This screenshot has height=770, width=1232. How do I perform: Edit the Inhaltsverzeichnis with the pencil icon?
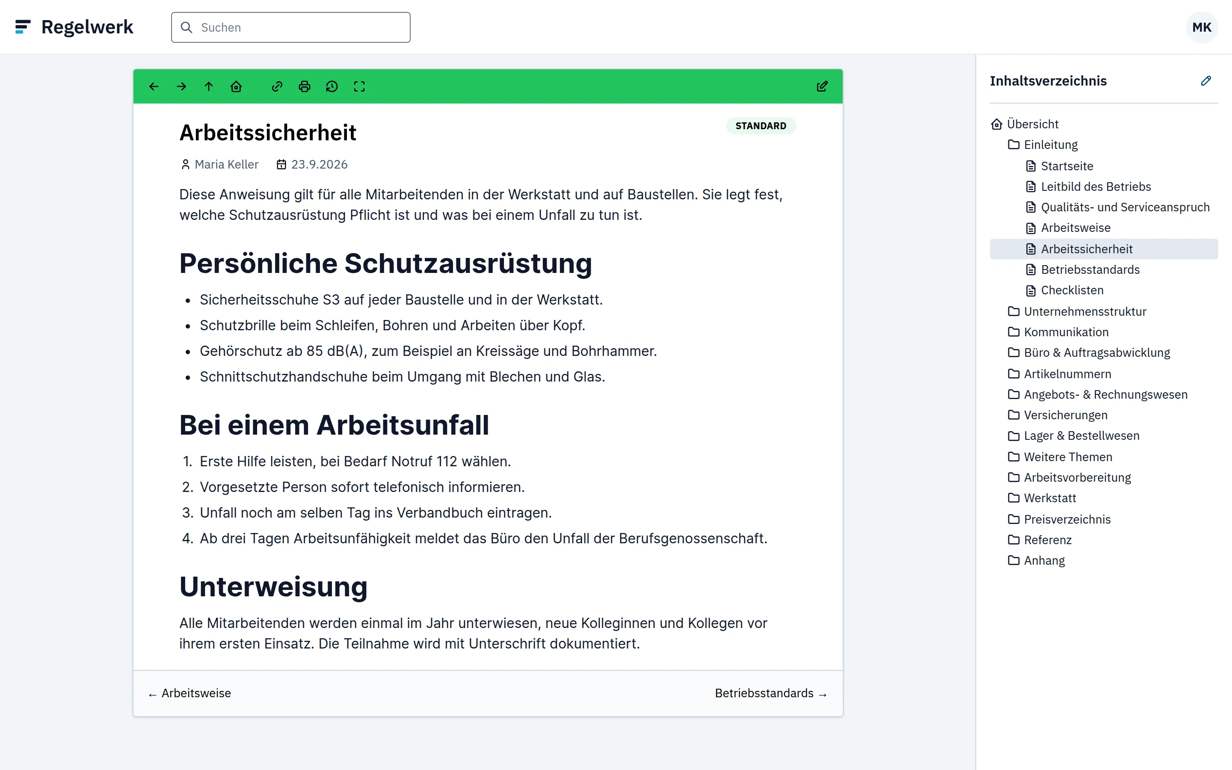tap(1205, 81)
